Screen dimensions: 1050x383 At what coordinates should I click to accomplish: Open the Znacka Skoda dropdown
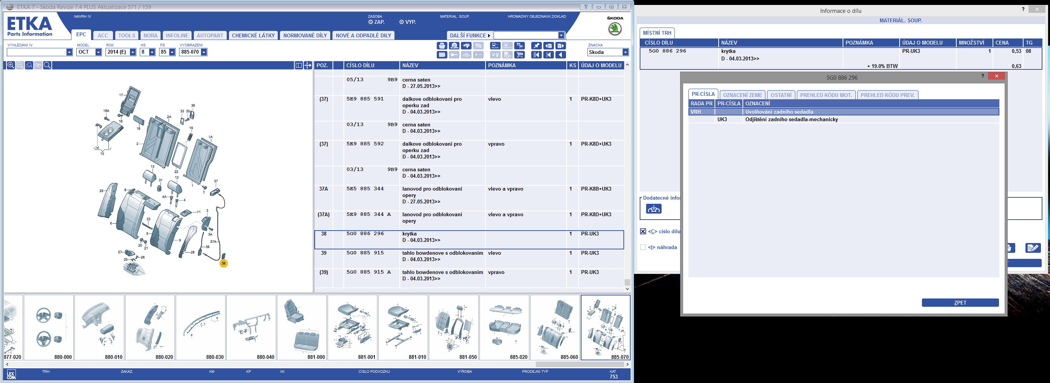[625, 52]
